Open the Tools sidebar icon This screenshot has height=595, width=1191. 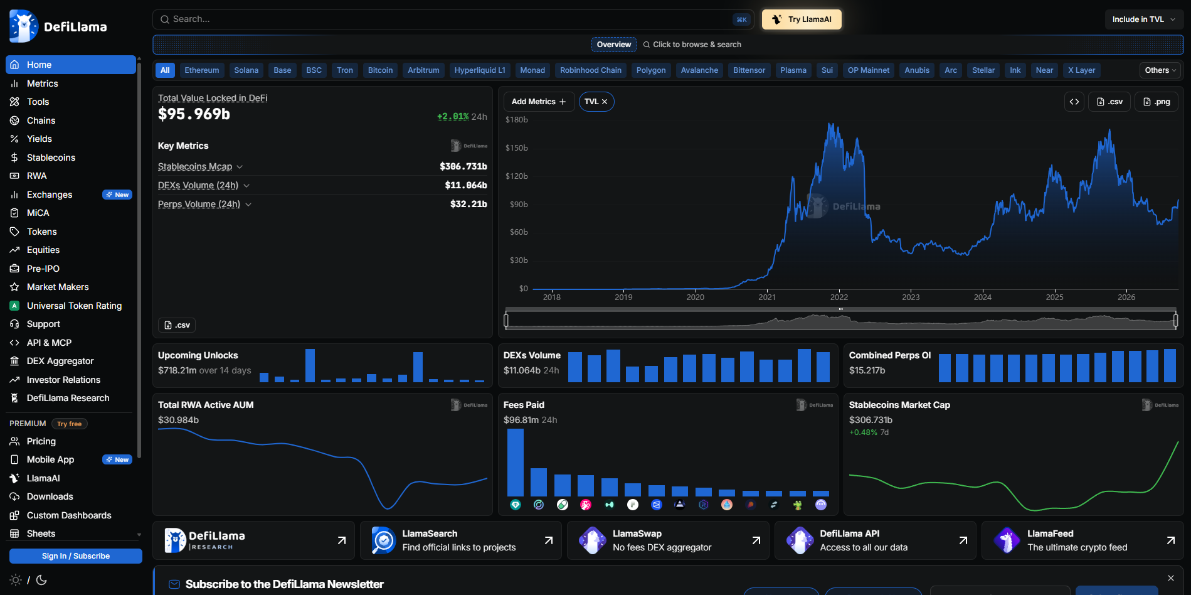(x=14, y=102)
